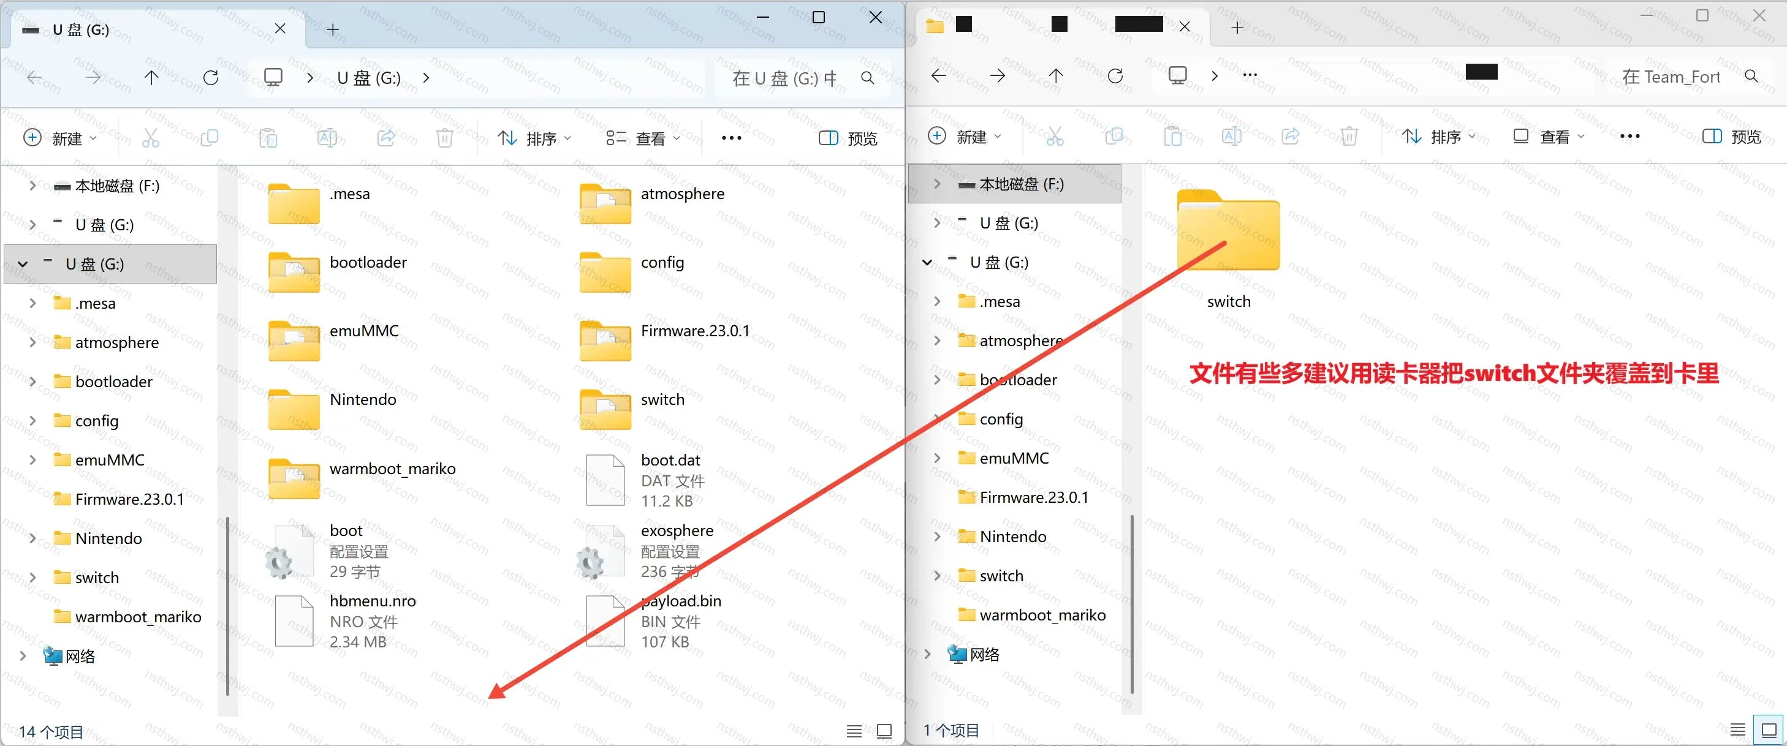Click the share icon in right window toolbar
The height and width of the screenshot is (746, 1787).
pos(1290,136)
